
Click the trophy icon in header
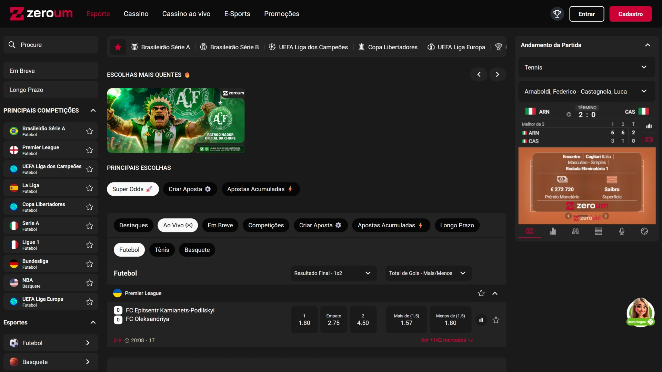(557, 14)
